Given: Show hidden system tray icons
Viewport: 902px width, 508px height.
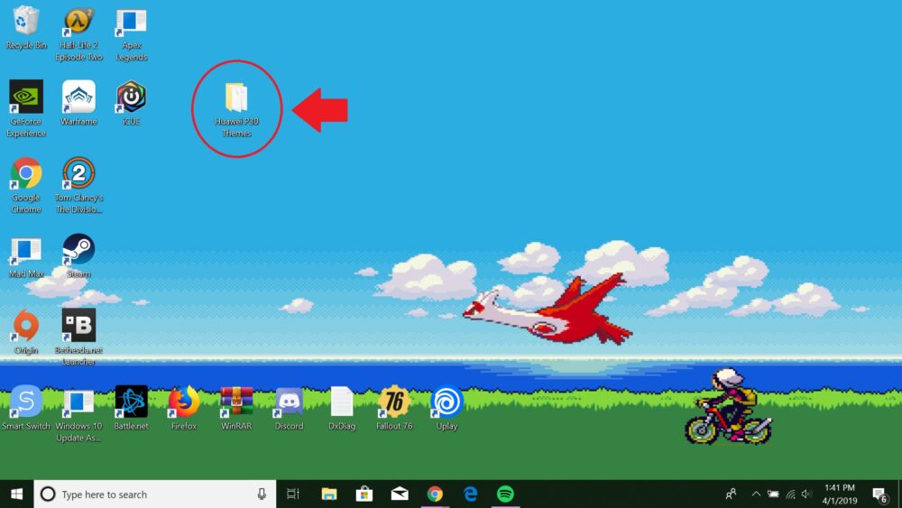Looking at the screenshot, I should [757, 494].
